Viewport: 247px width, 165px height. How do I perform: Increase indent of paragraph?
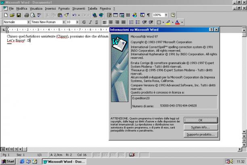pyautogui.click(x=151, y=22)
